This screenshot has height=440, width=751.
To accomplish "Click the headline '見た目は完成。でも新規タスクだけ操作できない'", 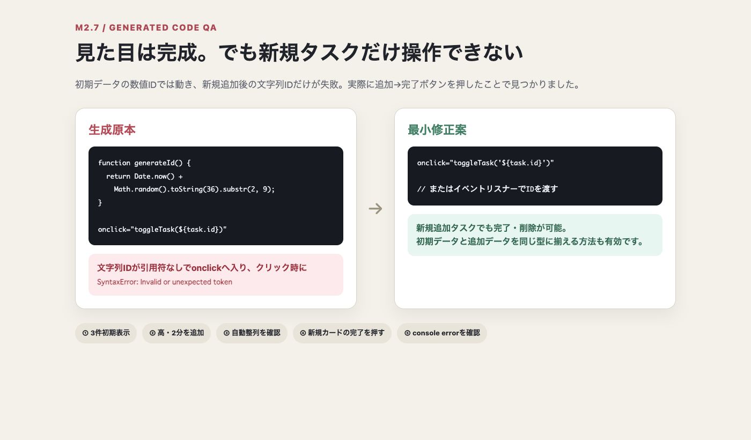I will 299,53.
